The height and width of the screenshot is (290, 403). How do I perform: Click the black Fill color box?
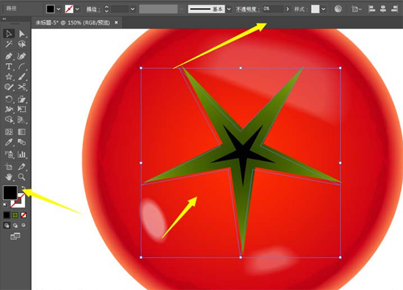click(10, 192)
